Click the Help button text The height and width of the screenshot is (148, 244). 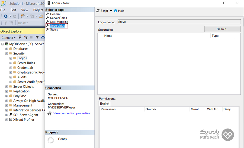[121, 11]
